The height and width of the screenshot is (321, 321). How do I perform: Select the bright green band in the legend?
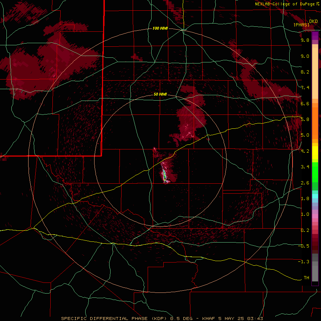(x=315, y=172)
